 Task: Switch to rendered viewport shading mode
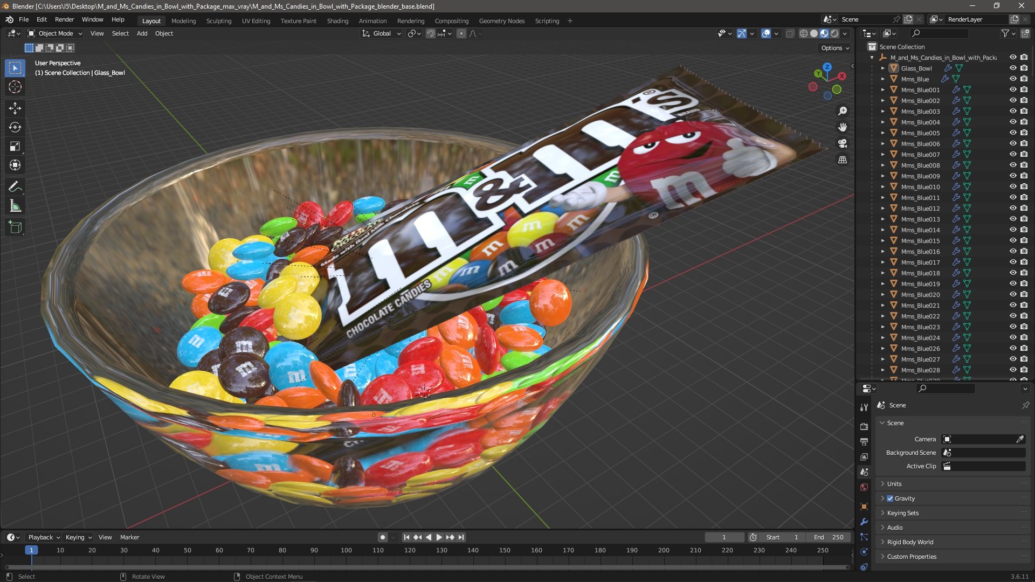(834, 33)
